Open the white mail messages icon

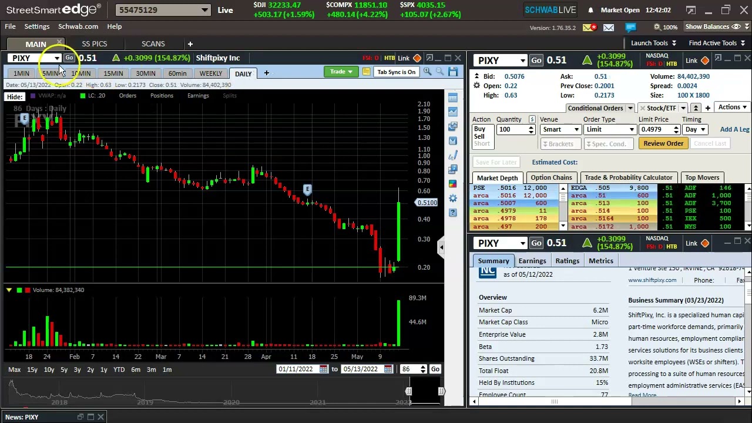point(609,27)
